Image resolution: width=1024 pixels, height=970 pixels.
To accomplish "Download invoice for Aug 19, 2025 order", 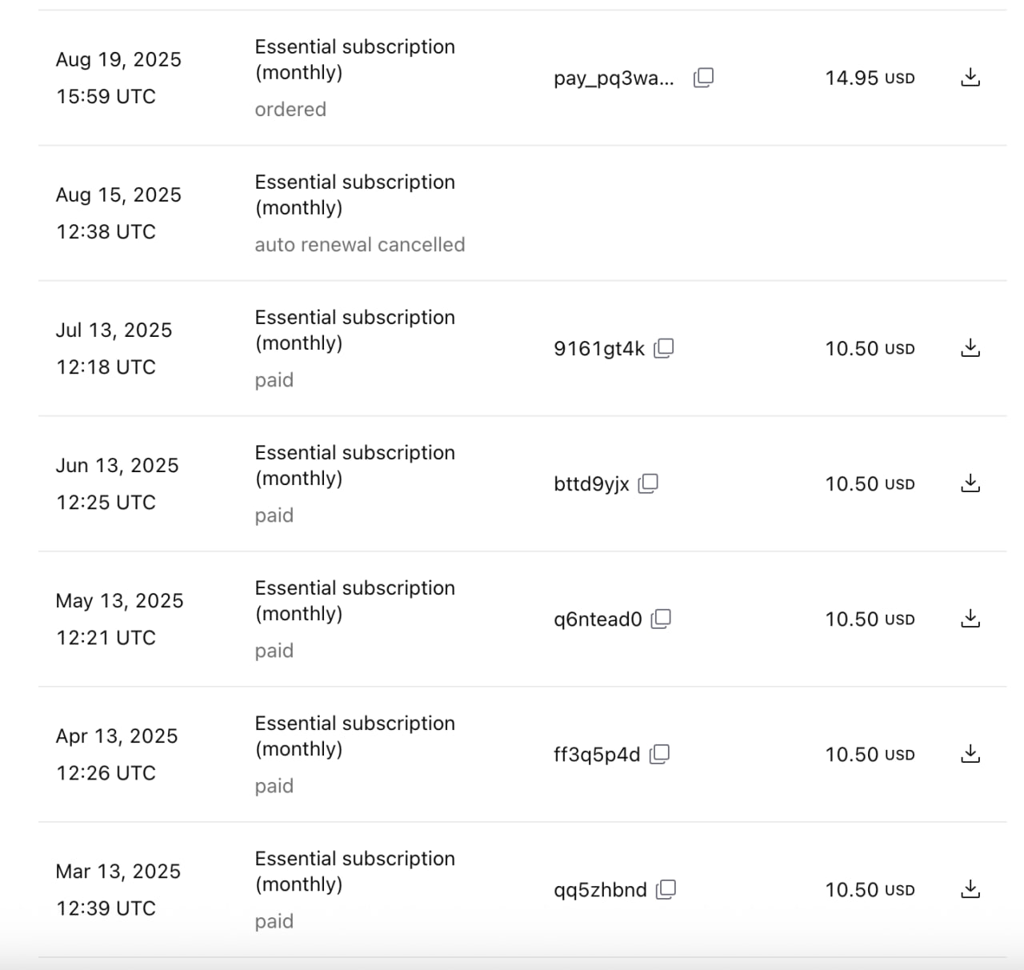I will click(970, 78).
